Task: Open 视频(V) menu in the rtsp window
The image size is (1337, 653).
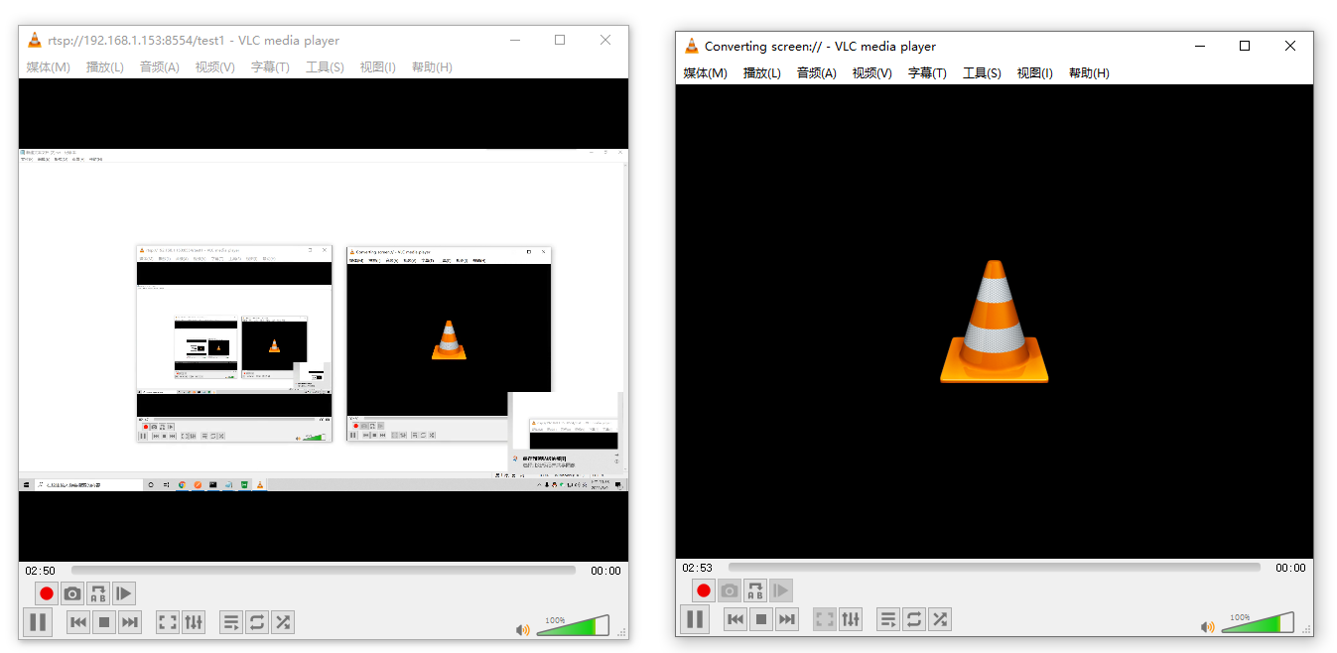Action: 215,67
